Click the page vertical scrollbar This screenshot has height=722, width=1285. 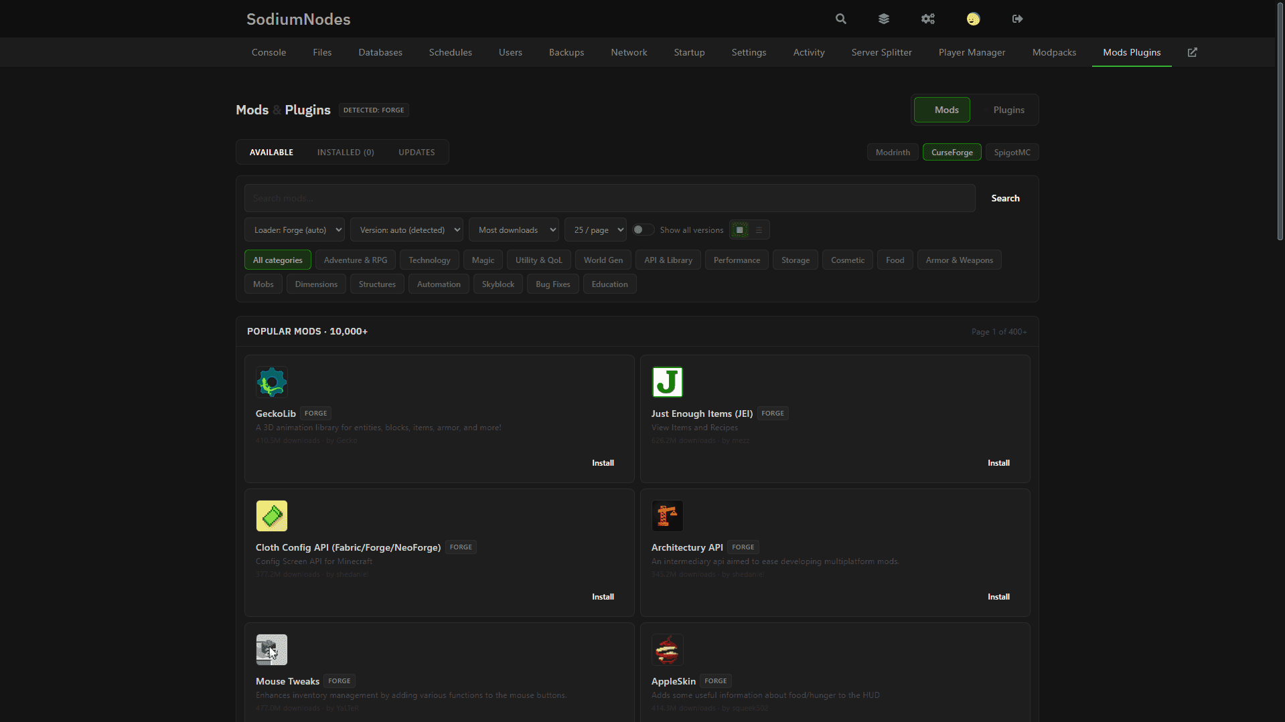click(1280, 120)
